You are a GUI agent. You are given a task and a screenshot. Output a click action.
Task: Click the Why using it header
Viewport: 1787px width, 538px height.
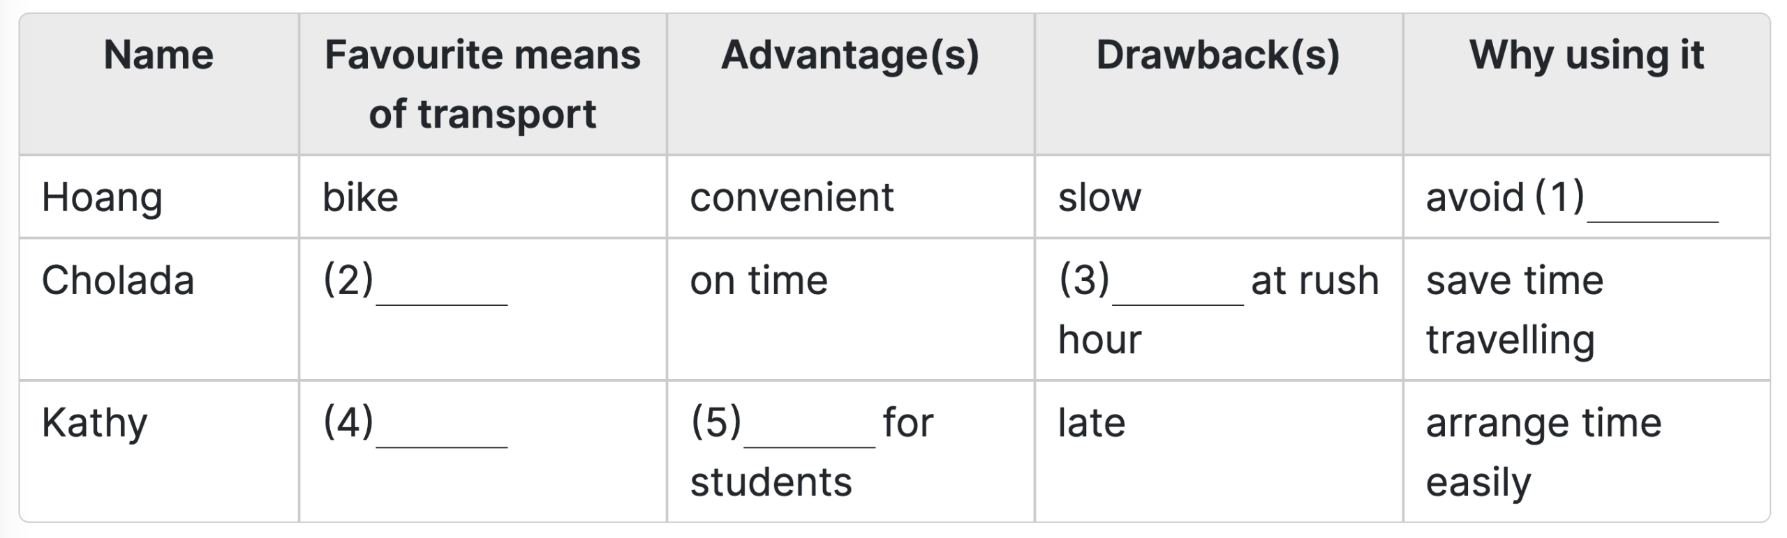pyautogui.click(x=1586, y=56)
